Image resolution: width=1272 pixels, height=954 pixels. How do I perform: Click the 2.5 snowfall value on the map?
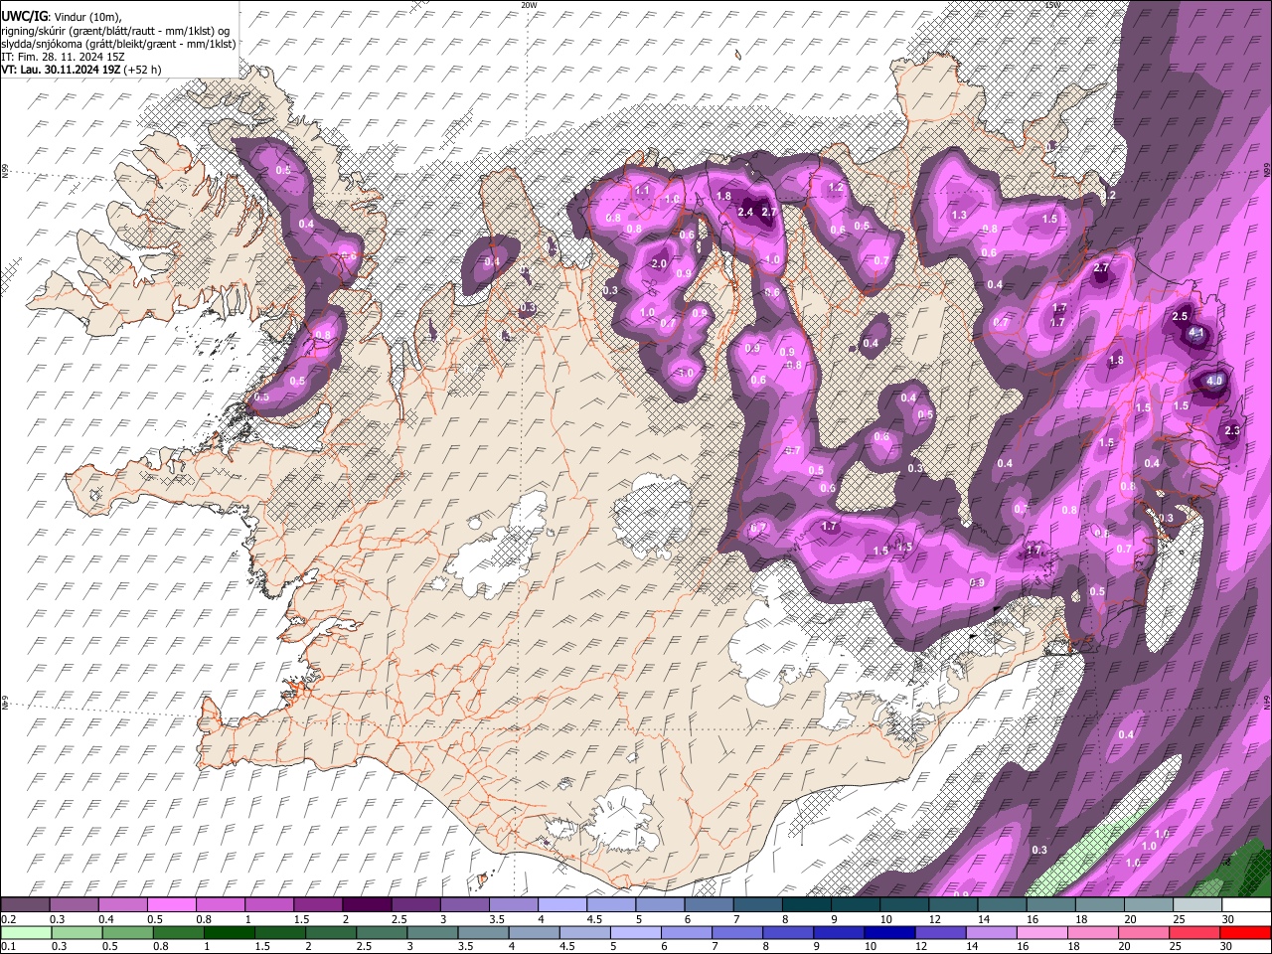[1180, 316]
